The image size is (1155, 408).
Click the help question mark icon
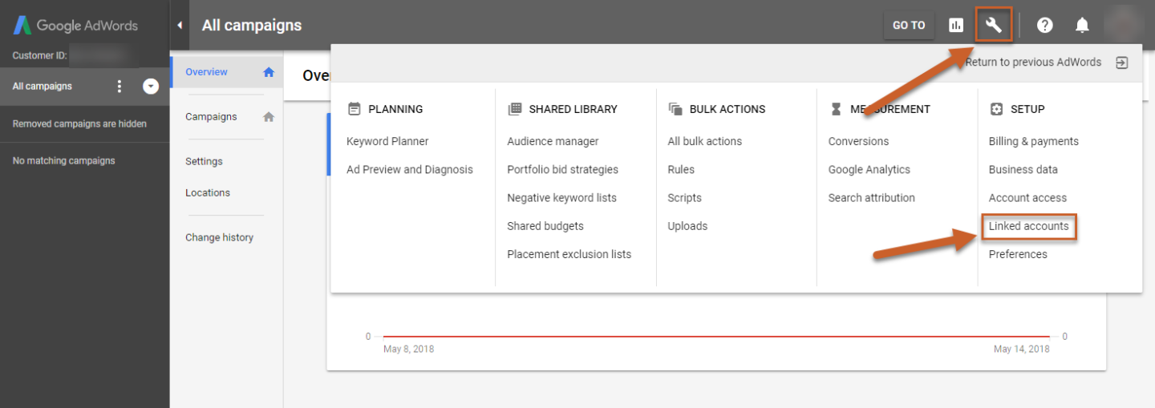point(1044,25)
